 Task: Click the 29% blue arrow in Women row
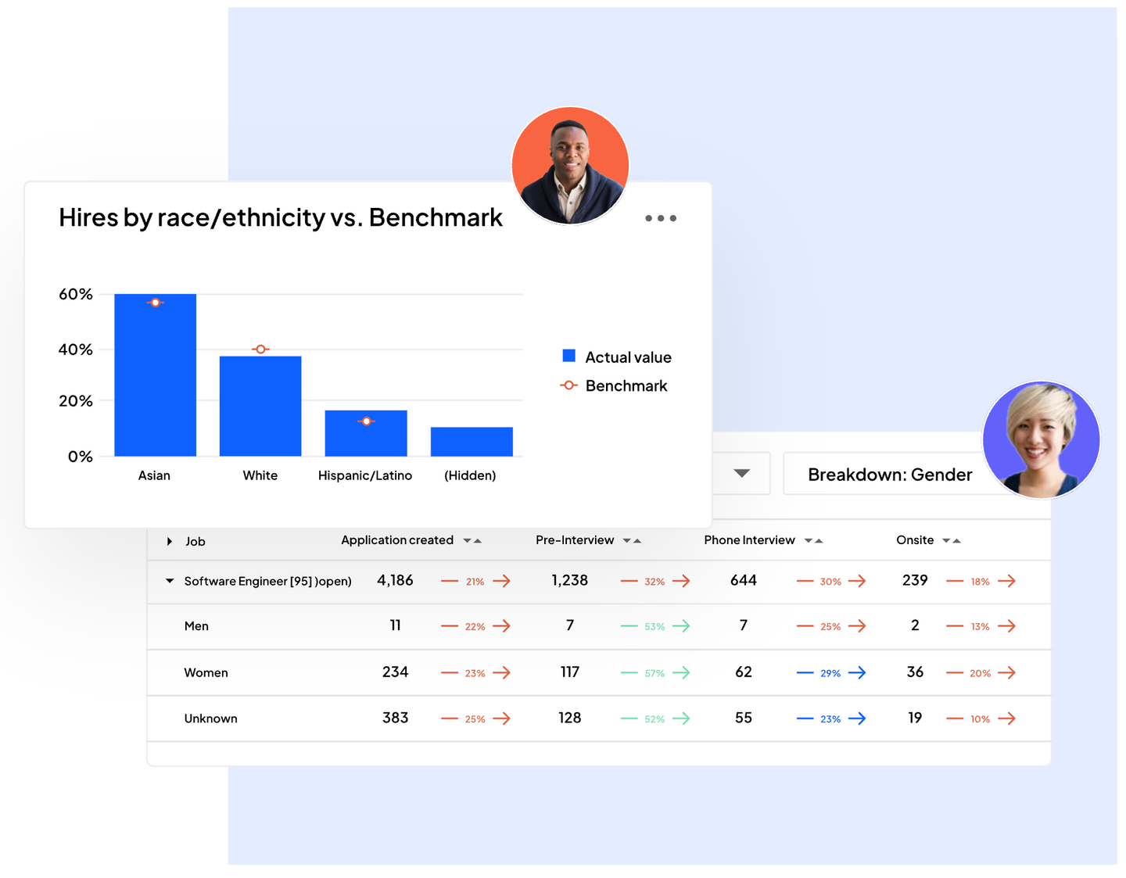tap(832, 672)
